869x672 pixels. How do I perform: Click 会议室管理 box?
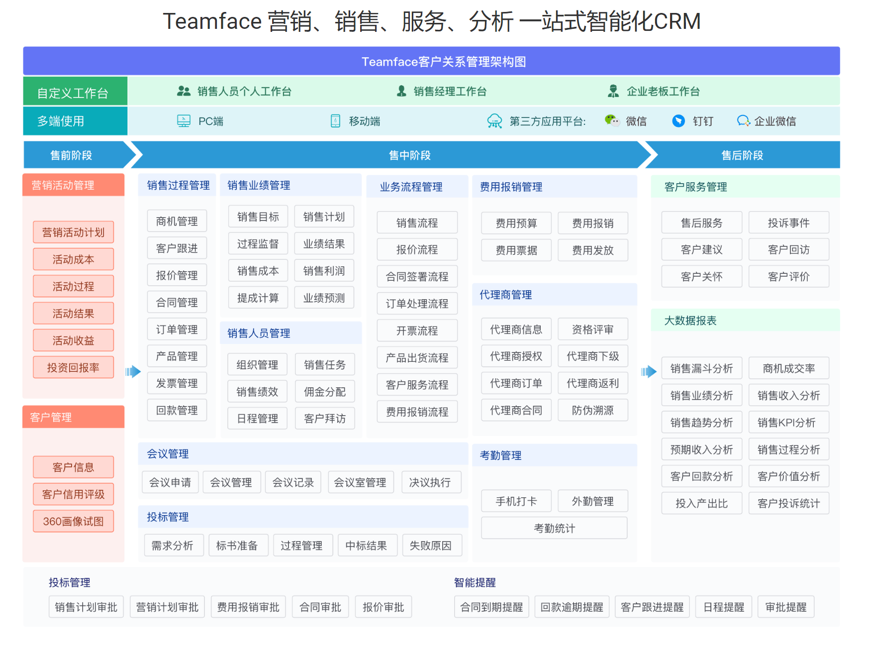(x=361, y=482)
